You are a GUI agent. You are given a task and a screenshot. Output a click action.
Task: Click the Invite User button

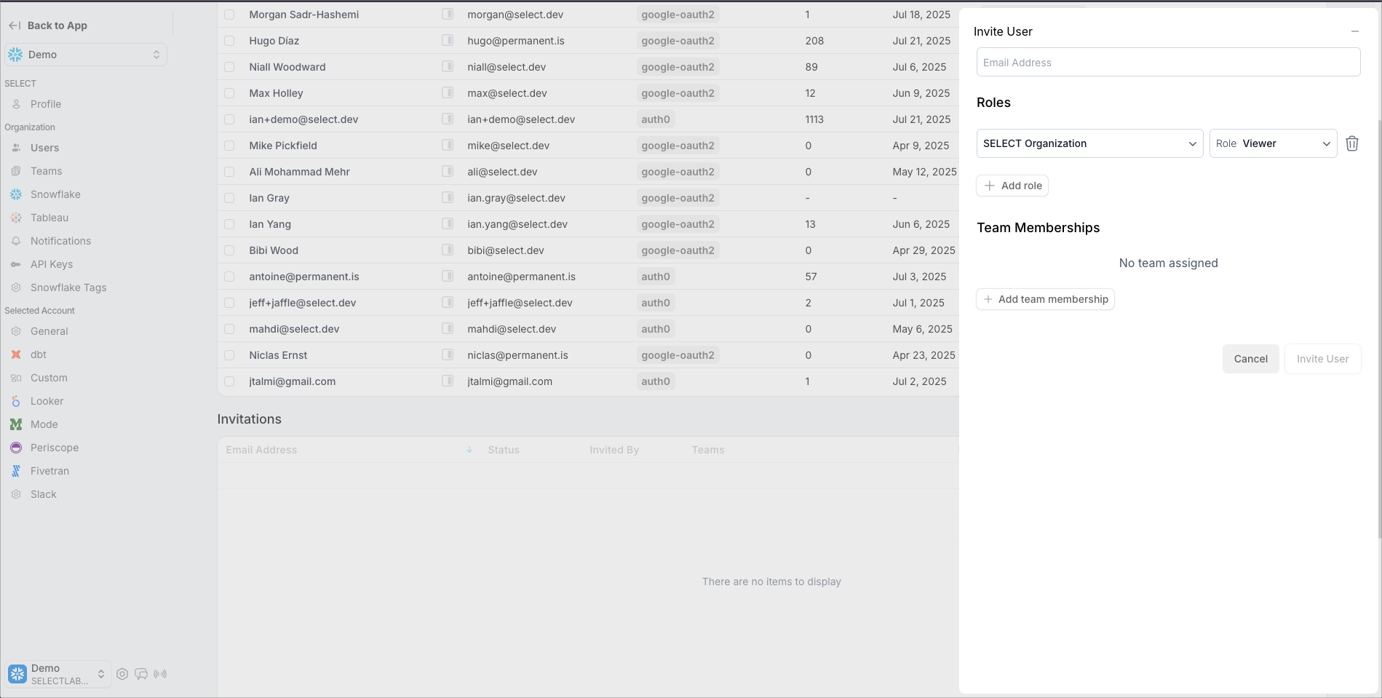tap(1322, 359)
